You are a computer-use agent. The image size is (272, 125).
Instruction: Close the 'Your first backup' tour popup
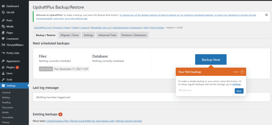(242, 72)
